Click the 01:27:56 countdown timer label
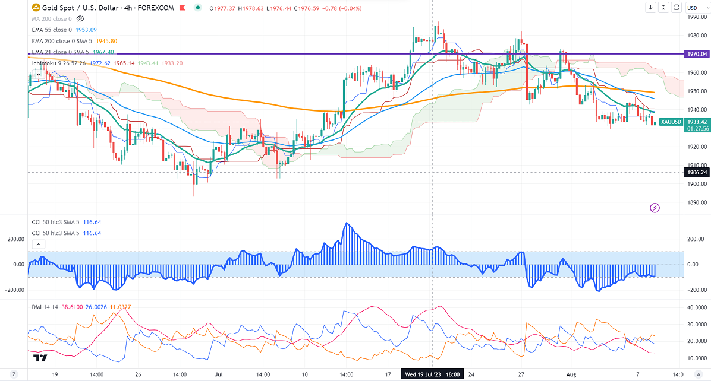 click(x=697, y=129)
